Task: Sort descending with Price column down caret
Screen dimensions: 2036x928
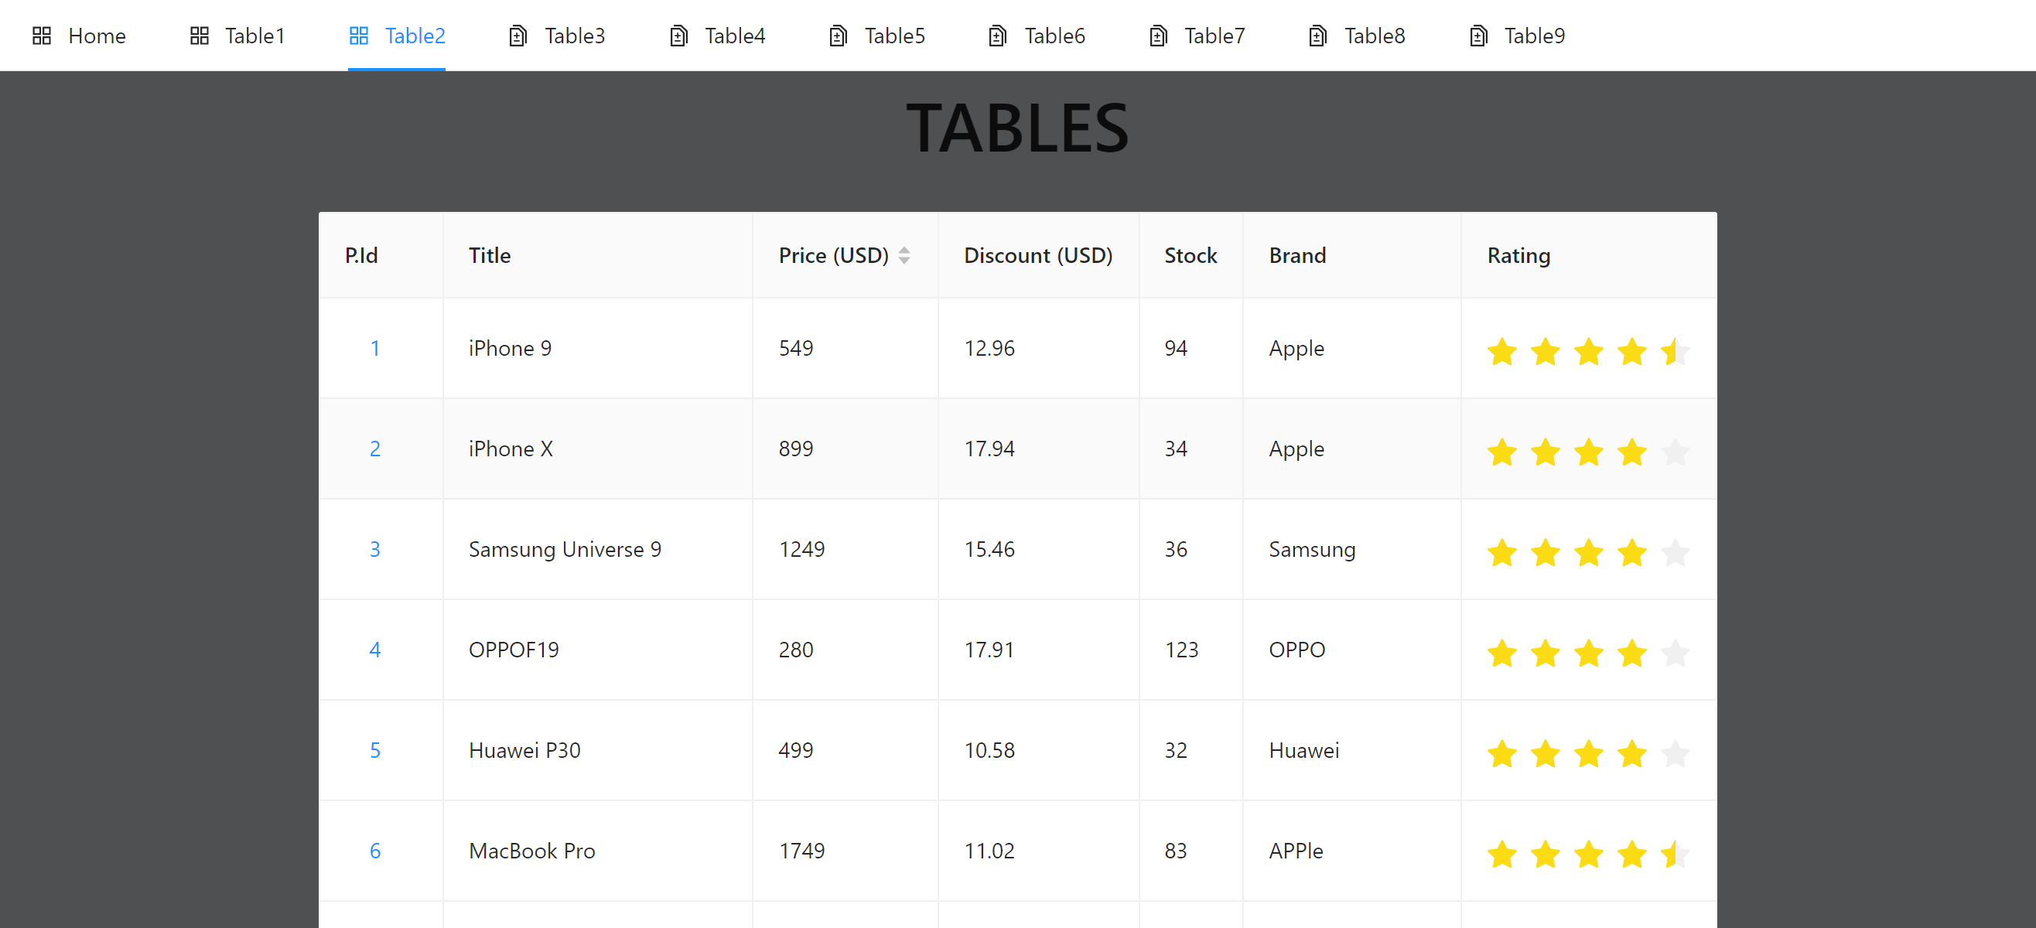Action: pos(904,261)
